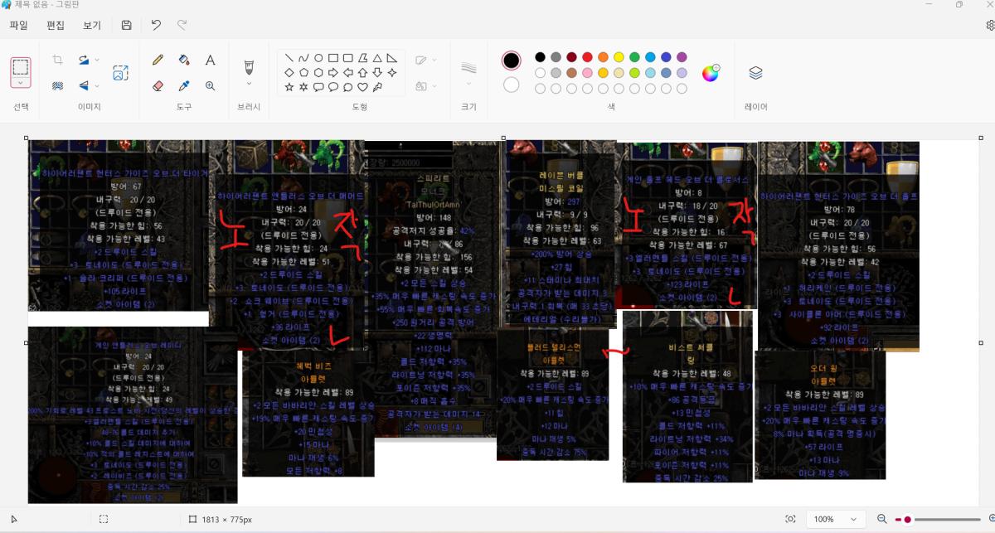
Task: Open the 파일 menu
Action: click(17, 25)
